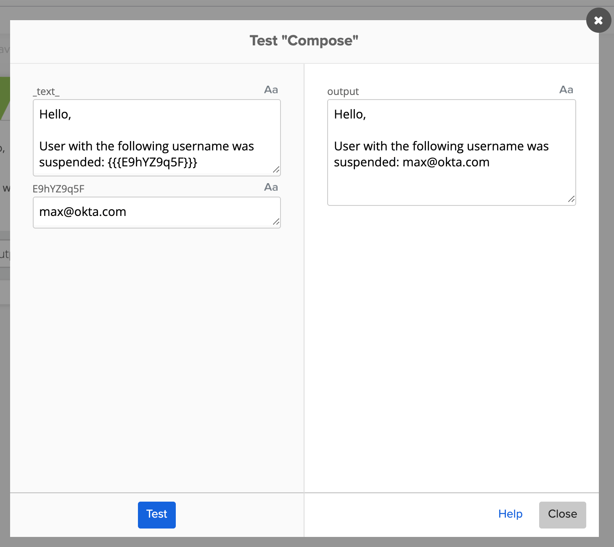614x547 pixels.
Task: Dismiss the dialog with the round X icon
Action: click(598, 20)
